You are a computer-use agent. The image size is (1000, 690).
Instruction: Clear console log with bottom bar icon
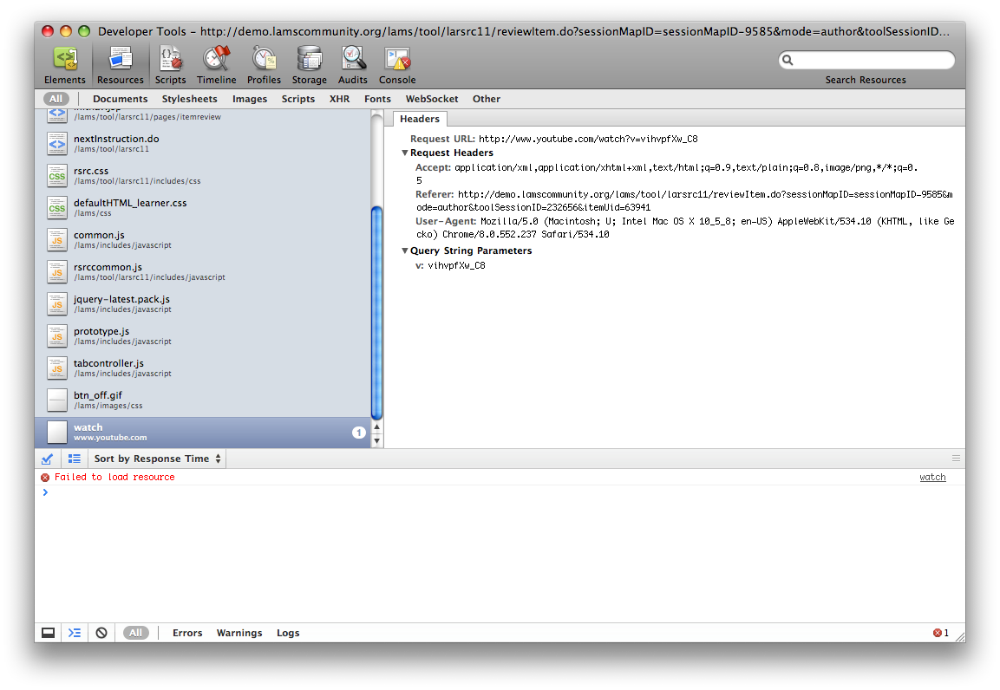pos(101,633)
